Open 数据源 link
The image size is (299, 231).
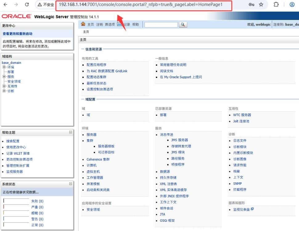(x=165, y=172)
